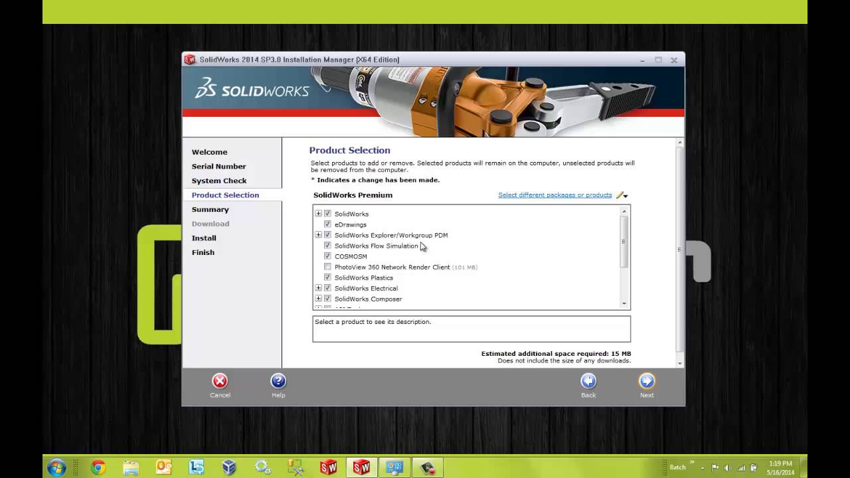Click the red Cancel icon button
The image size is (850, 478).
click(x=220, y=381)
